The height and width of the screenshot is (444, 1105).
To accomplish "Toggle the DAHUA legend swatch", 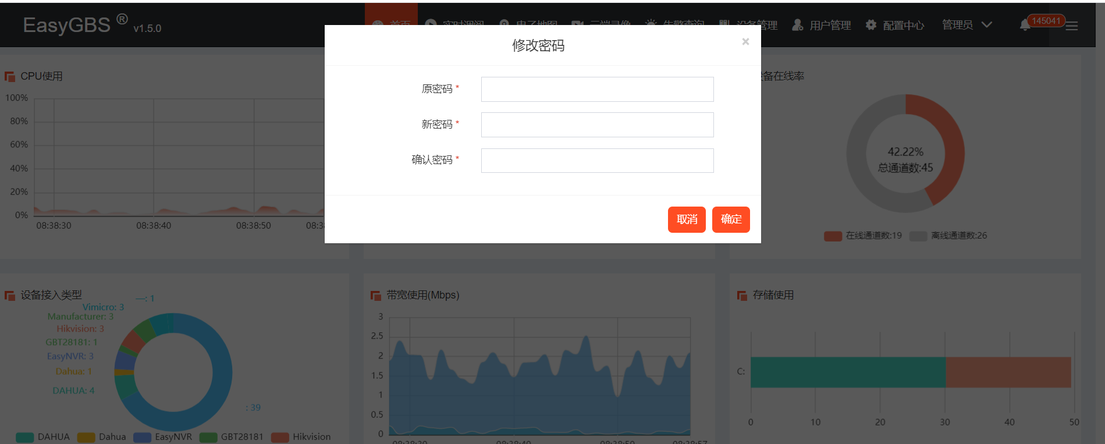I will 25,437.
